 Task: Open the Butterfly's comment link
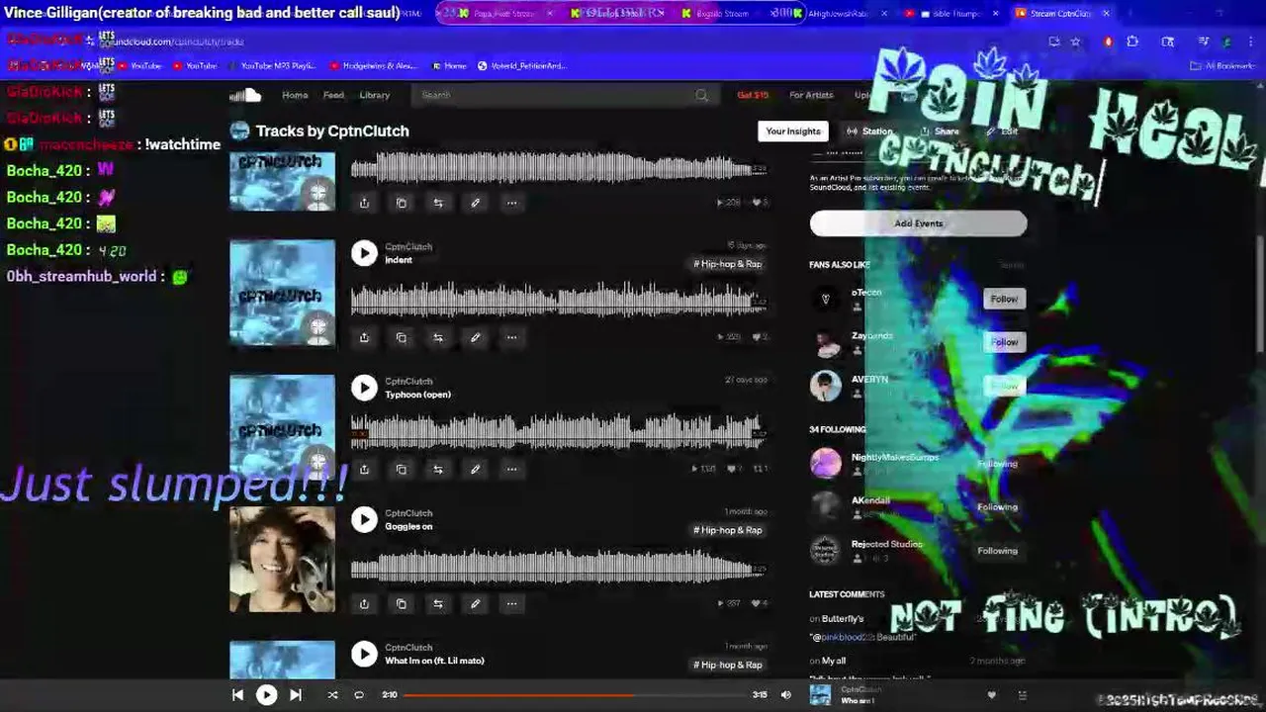842,619
